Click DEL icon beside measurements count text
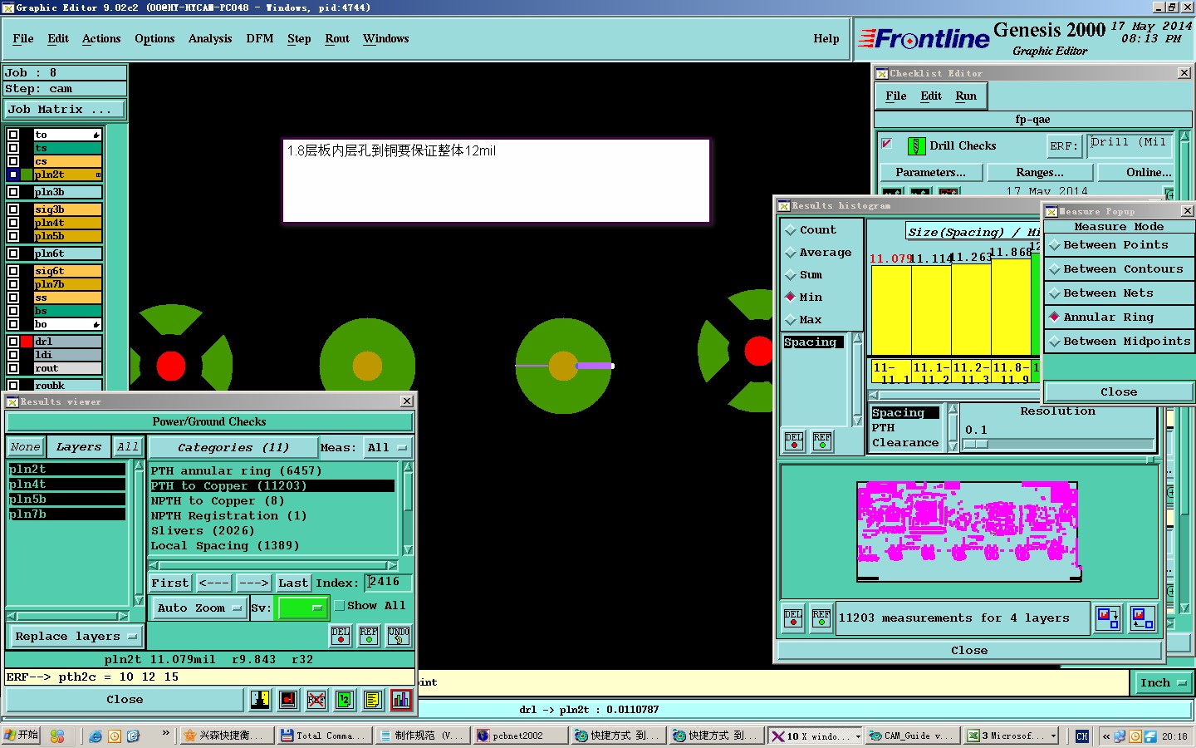The image size is (1196, 748). click(793, 618)
